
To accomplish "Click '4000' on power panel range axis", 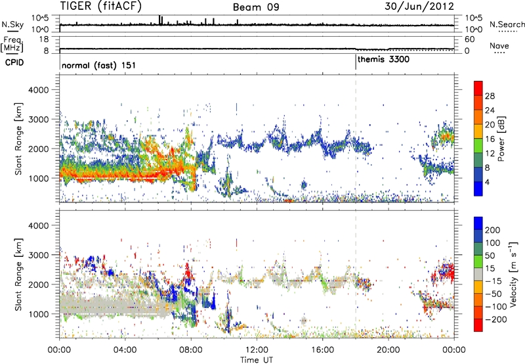I will pos(38,90).
